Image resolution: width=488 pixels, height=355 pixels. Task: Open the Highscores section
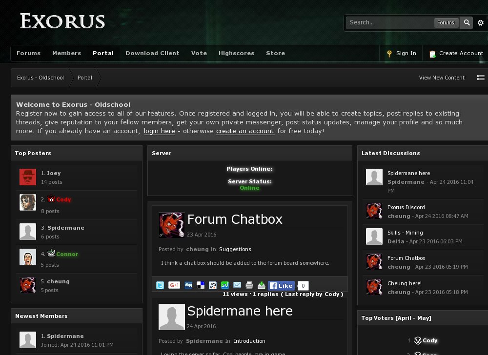click(236, 53)
